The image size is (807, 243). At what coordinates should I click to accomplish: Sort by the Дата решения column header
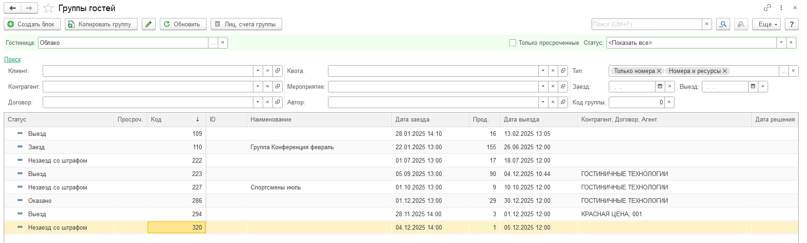coord(775,119)
